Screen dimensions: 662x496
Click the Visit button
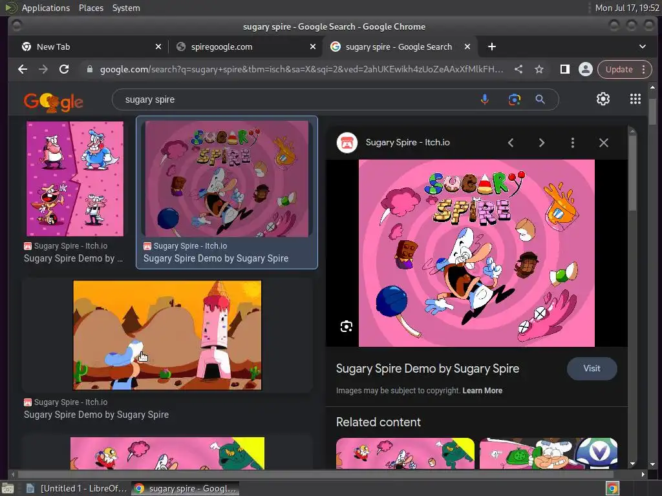coord(592,369)
